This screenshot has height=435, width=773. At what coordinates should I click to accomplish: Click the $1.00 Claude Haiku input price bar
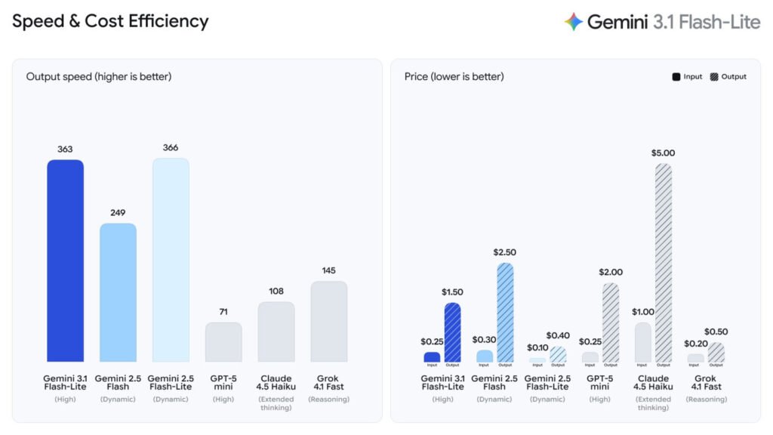[642, 342]
